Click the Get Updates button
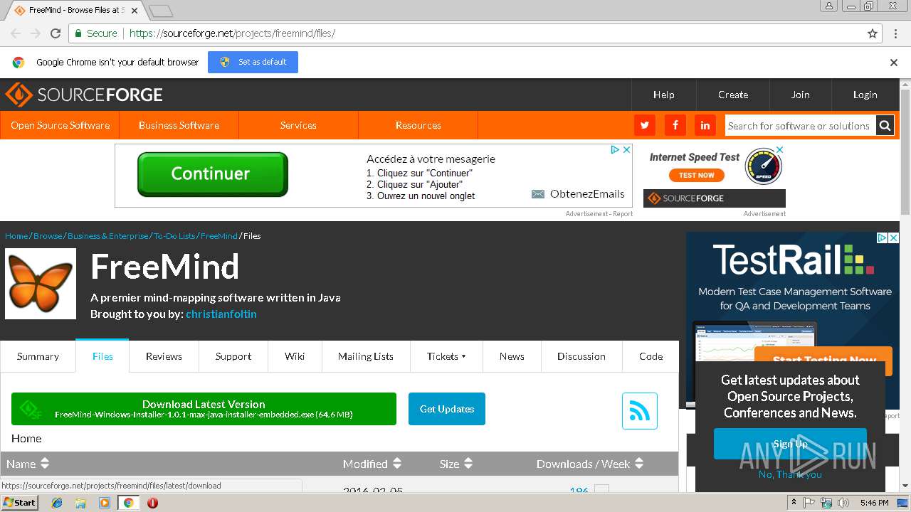 tap(447, 409)
